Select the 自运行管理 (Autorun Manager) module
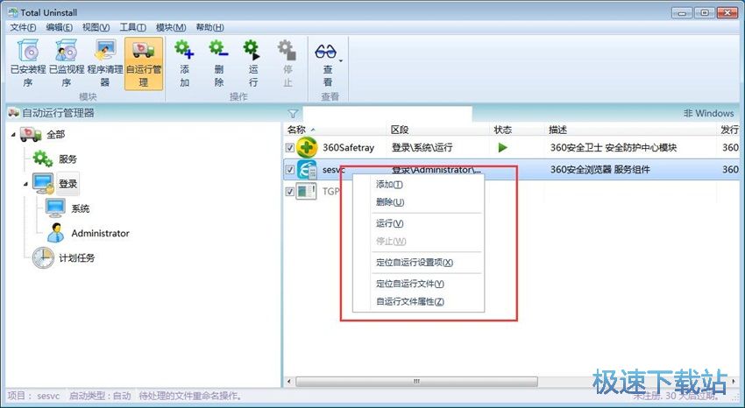This screenshot has width=745, height=408. point(144,64)
